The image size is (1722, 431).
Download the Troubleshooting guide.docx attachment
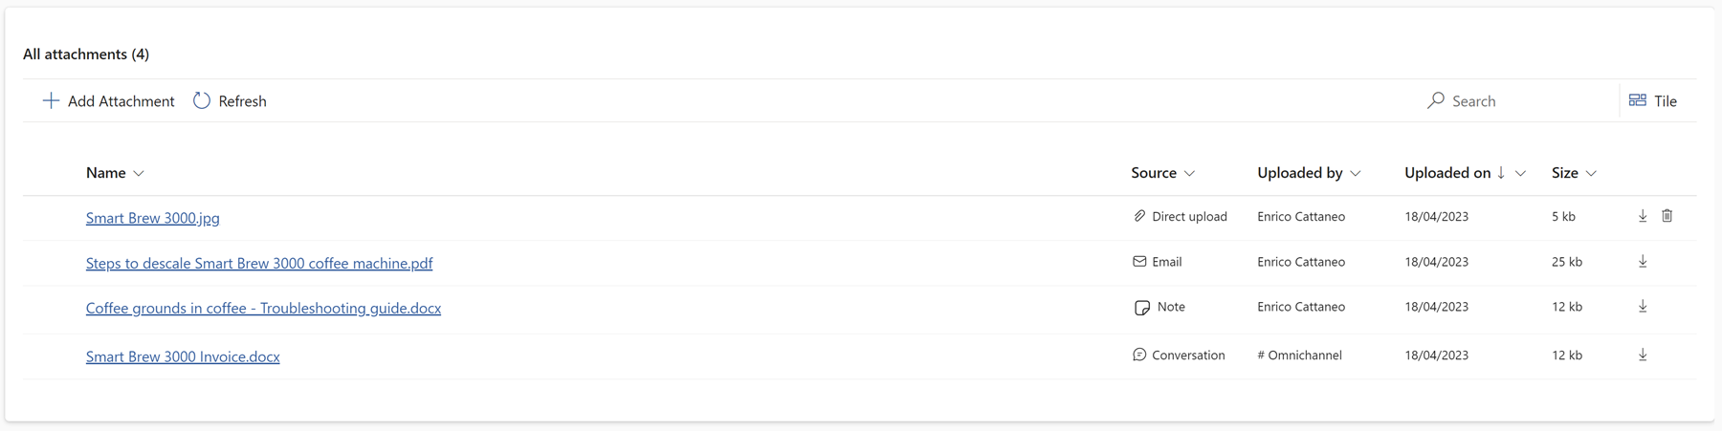(1643, 307)
